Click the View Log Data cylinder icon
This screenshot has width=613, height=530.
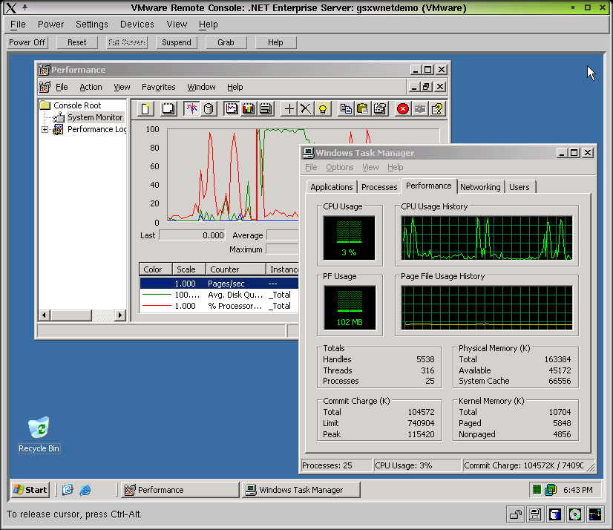(209, 108)
